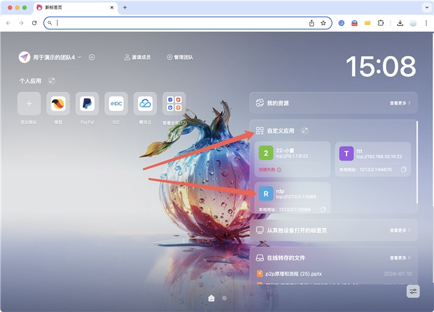Open the PayPal shortcut icon

click(87, 104)
